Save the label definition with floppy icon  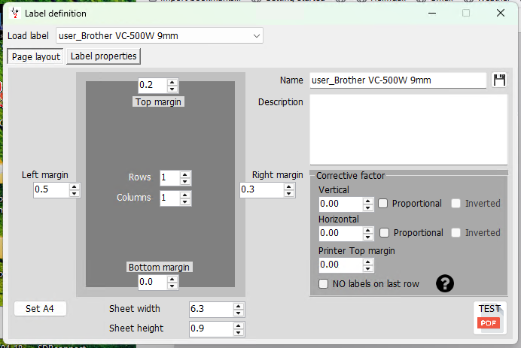coord(499,80)
